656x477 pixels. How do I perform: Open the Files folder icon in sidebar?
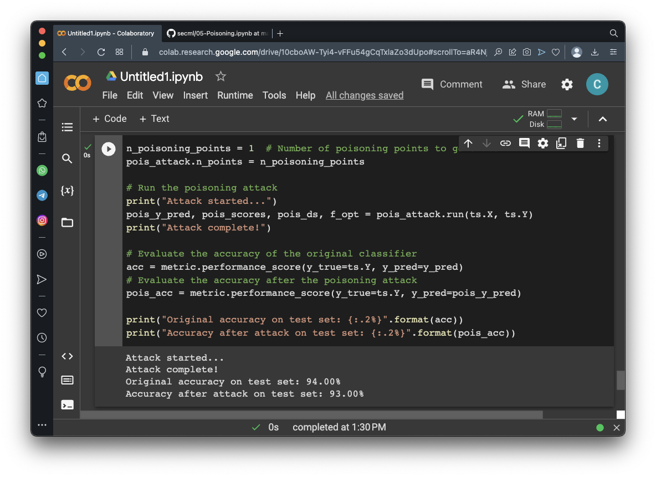pos(67,223)
